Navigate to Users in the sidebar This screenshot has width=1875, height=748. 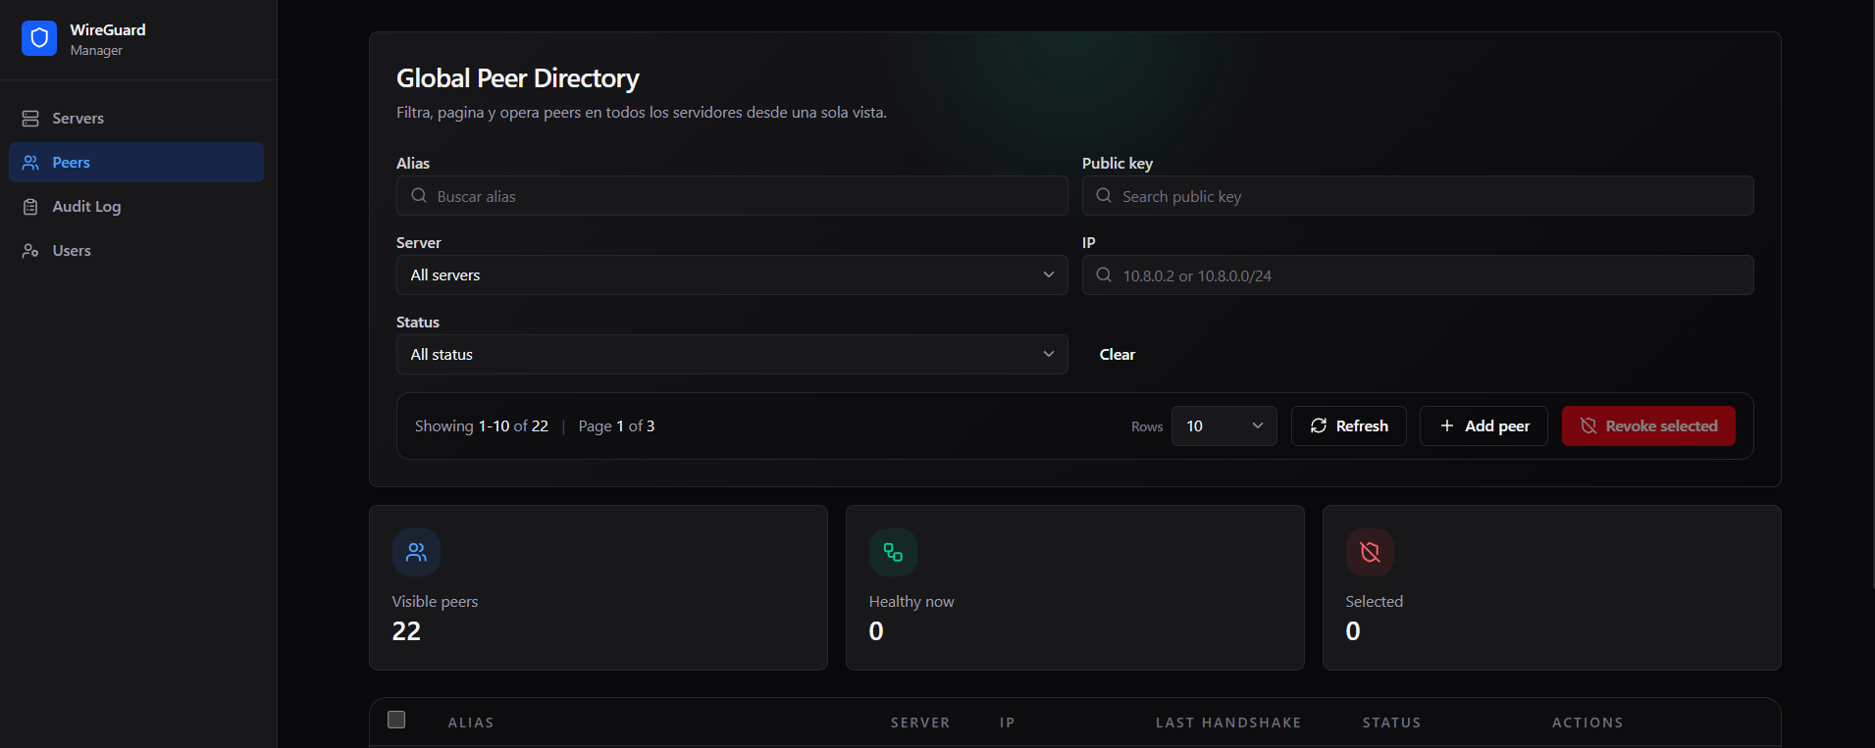[x=136, y=251]
